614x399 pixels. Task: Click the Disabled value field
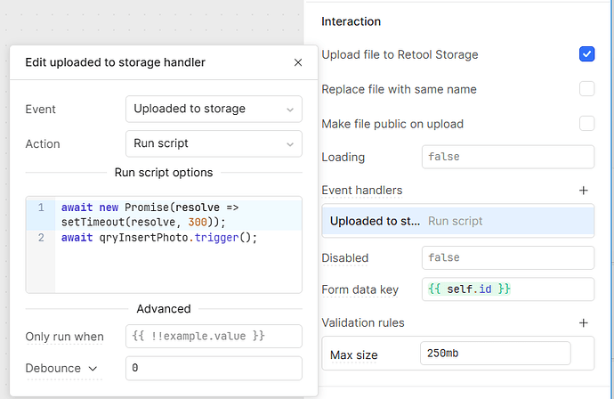coord(507,257)
